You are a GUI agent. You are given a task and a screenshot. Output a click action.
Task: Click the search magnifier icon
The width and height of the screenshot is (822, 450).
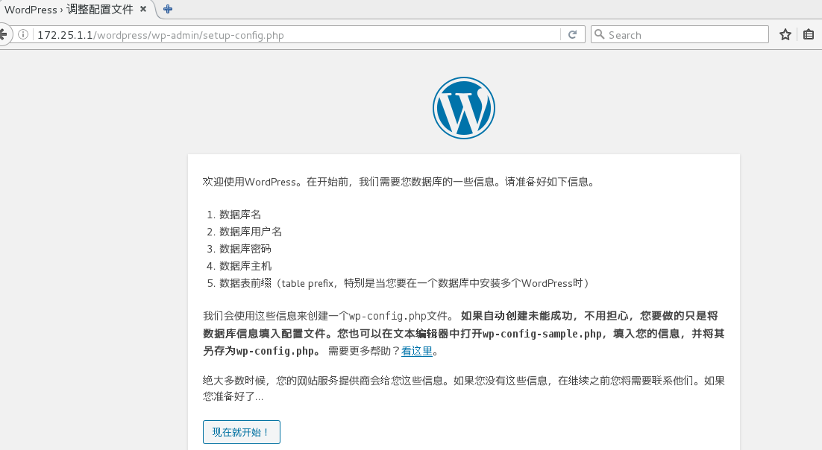point(599,34)
